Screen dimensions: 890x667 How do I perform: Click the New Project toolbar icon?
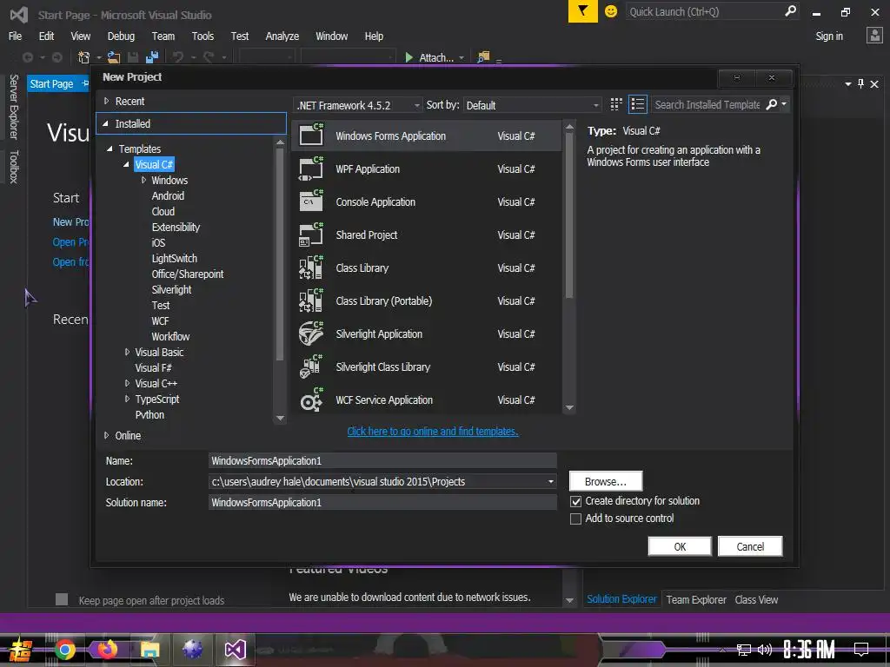tap(84, 57)
